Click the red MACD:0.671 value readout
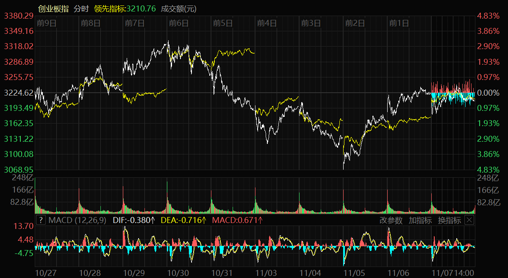 tap(237, 220)
